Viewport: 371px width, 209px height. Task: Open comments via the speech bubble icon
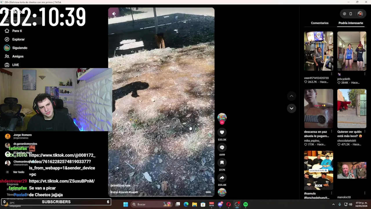coord(222,147)
